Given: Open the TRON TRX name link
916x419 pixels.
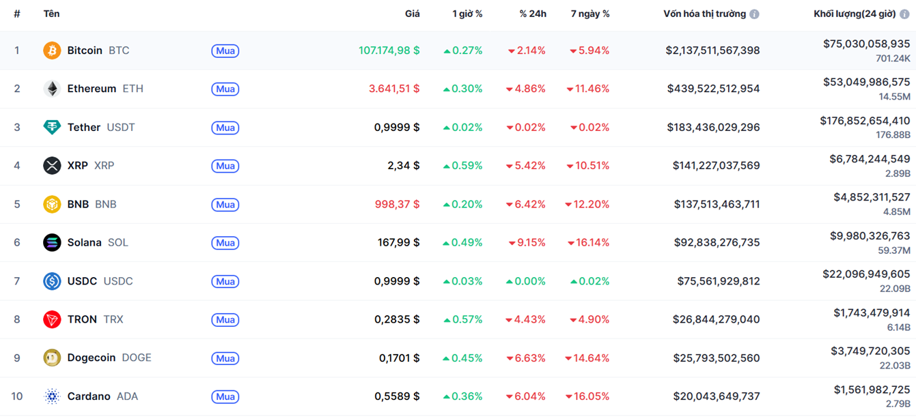Looking at the screenshot, I should pyautogui.click(x=95, y=319).
